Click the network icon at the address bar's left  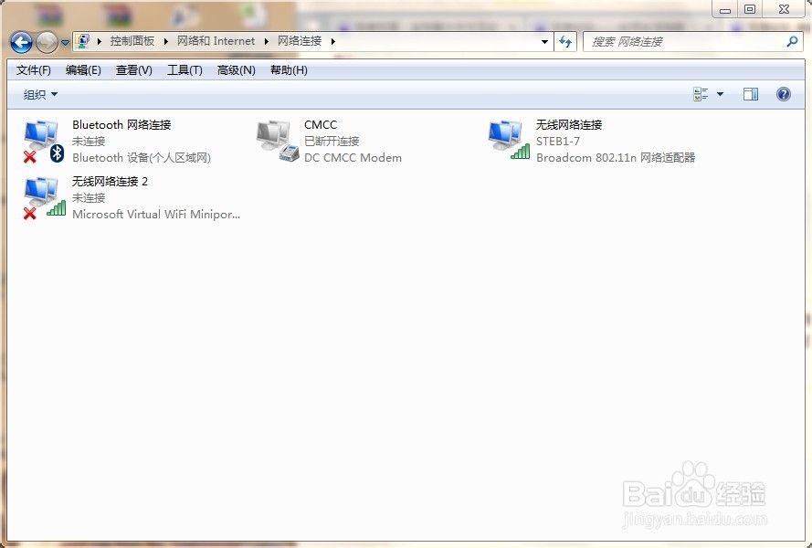point(83,41)
